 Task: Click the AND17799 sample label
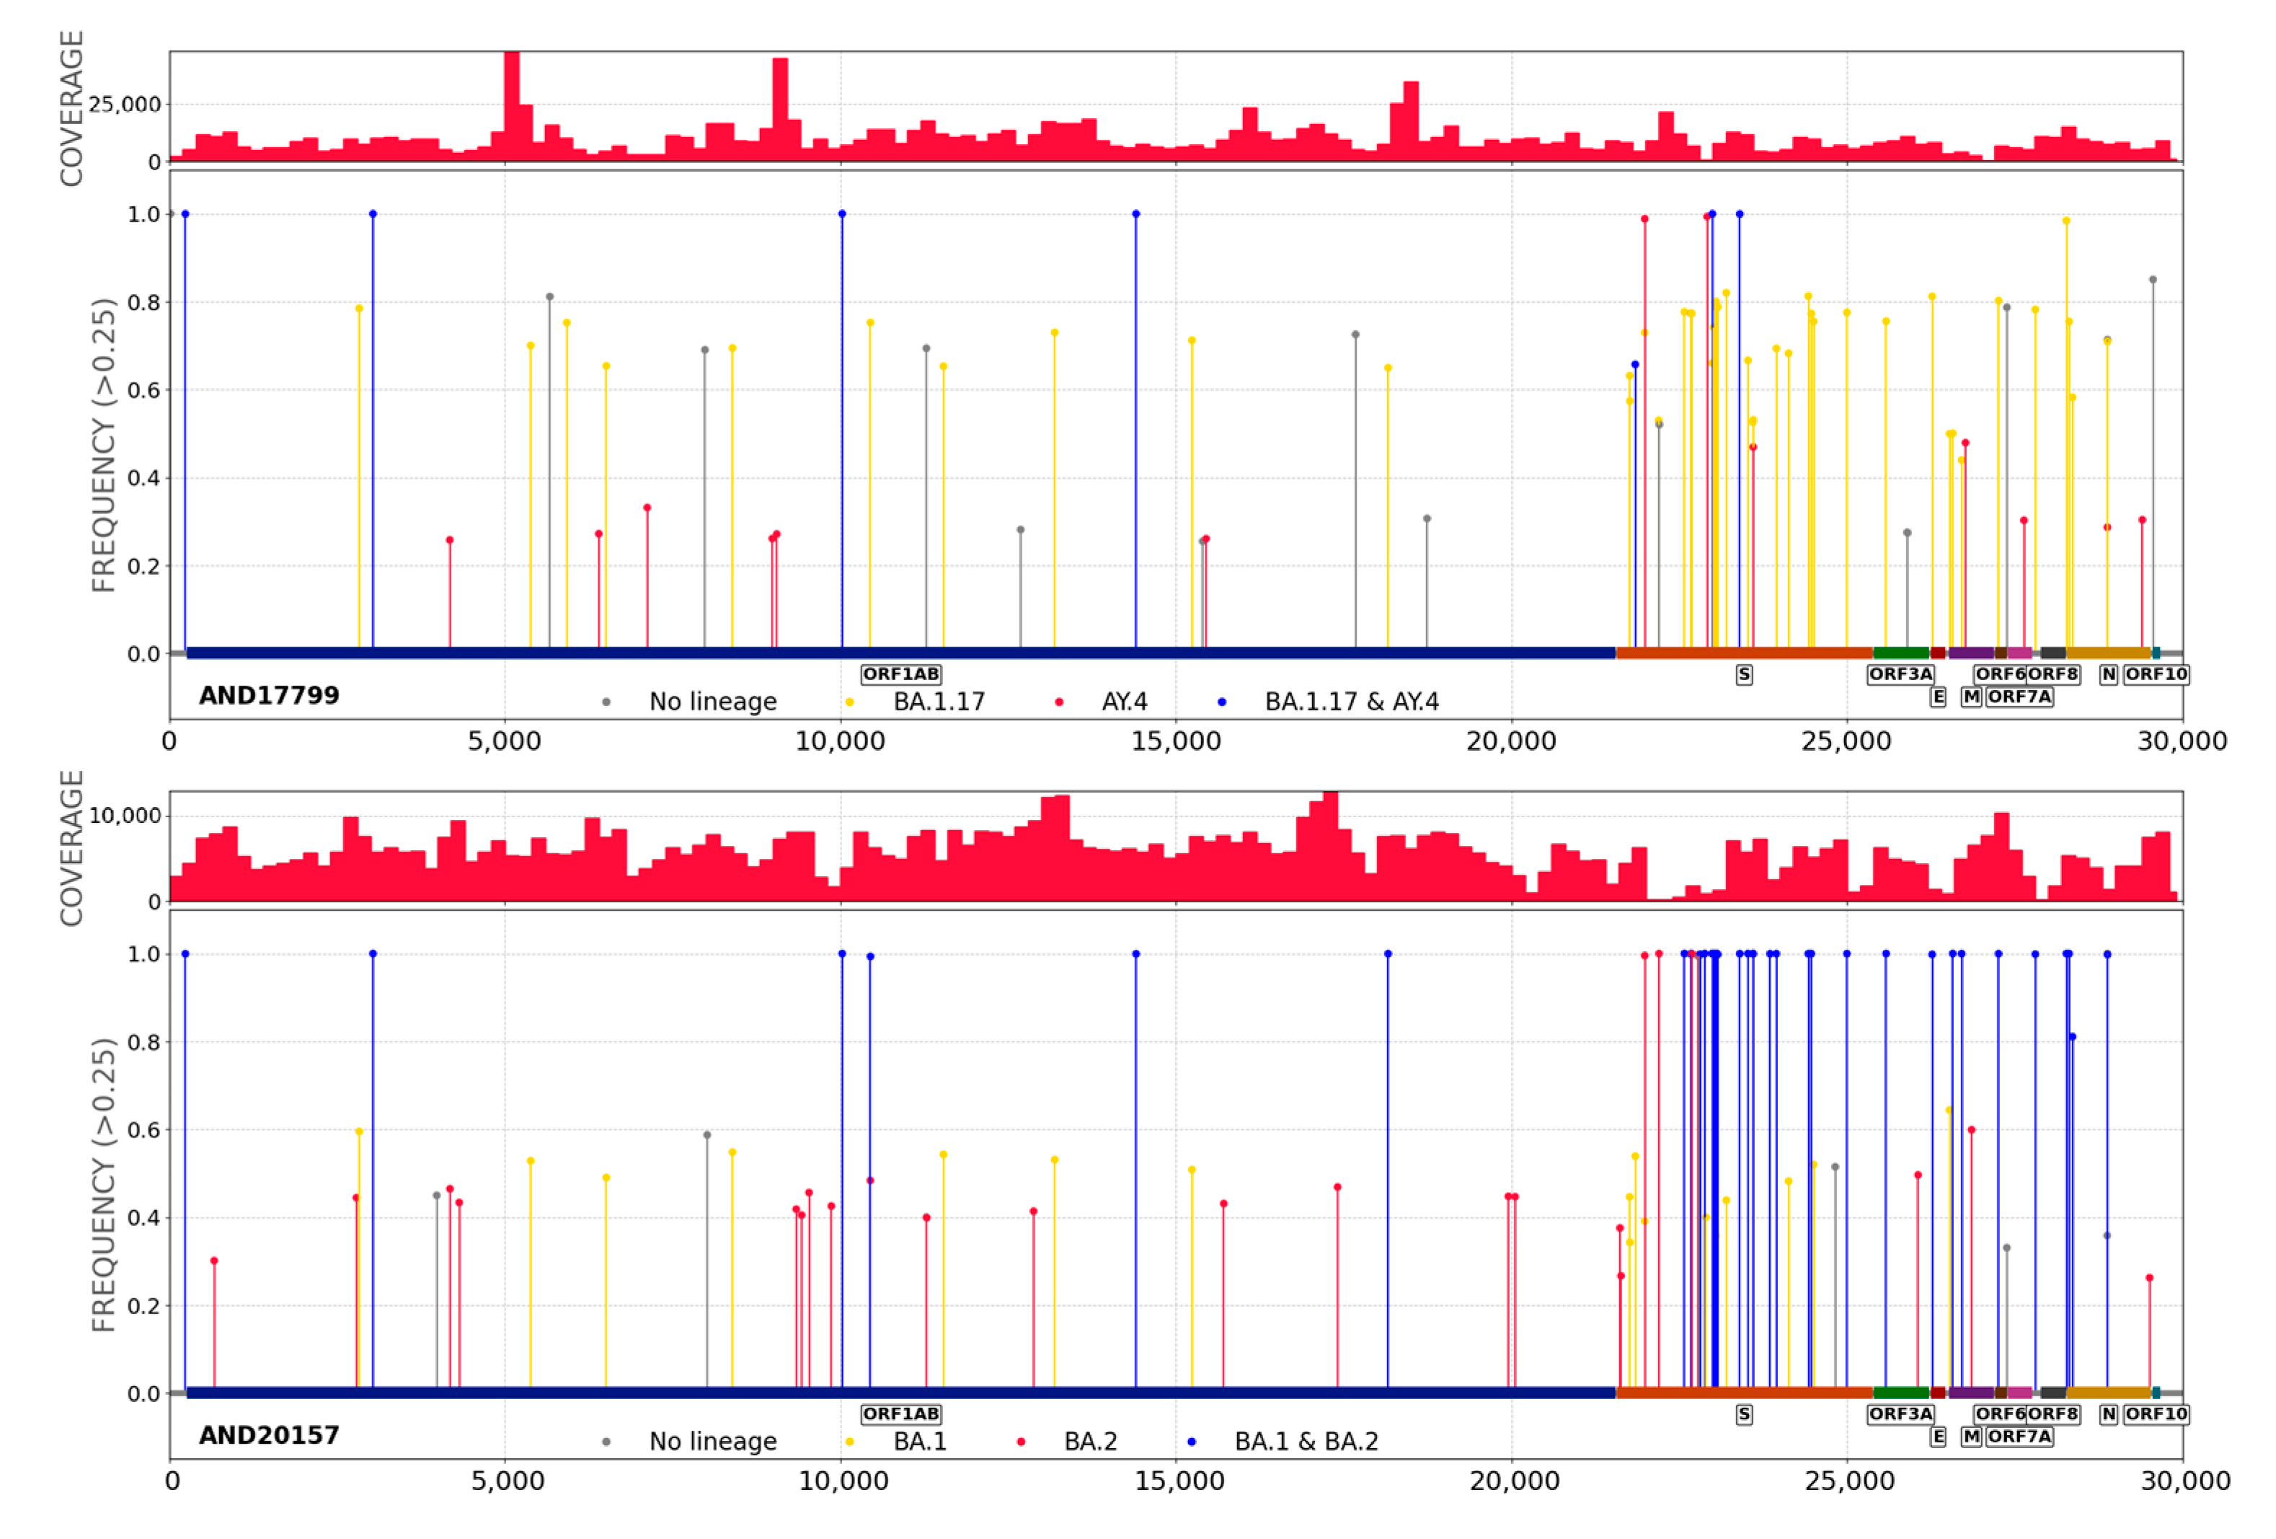click(270, 695)
